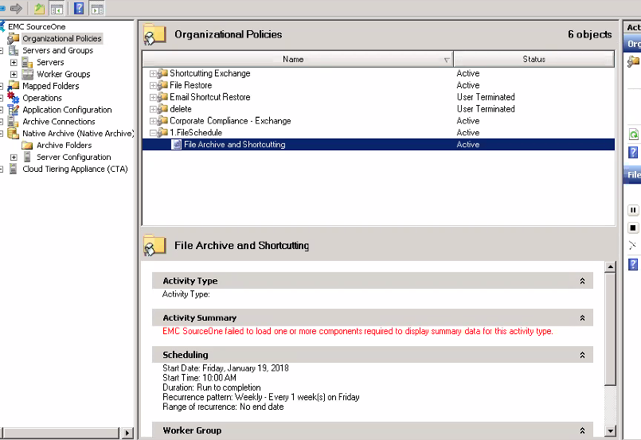The height and width of the screenshot is (440, 641).
Task: Click the pause activity icon in Actions pane
Action: pyautogui.click(x=633, y=210)
